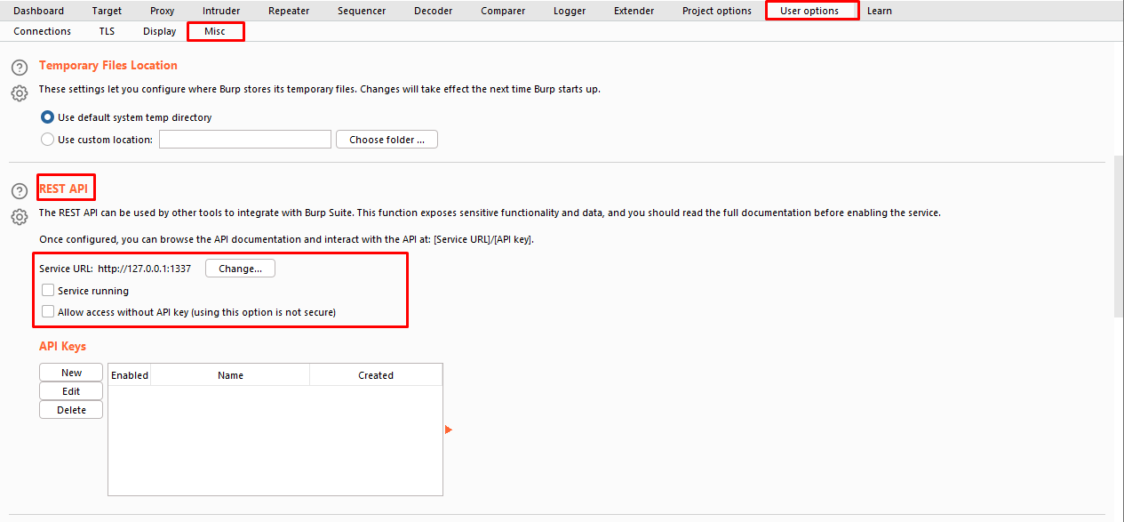Open the Project options tab
The height and width of the screenshot is (522, 1124).
tap(717, 11)
